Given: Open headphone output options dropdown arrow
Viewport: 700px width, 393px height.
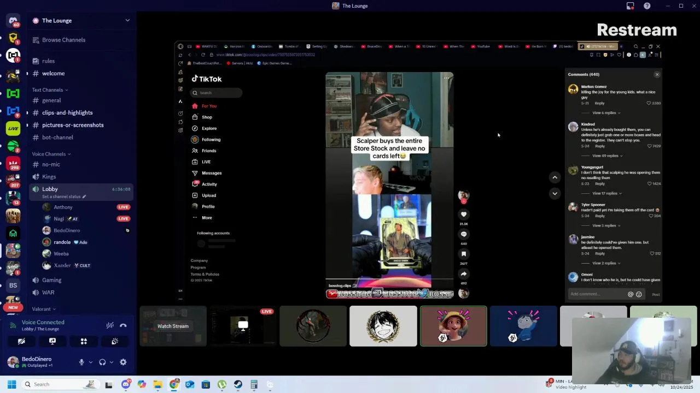Looking at the screenshot, I should point(111,362).
